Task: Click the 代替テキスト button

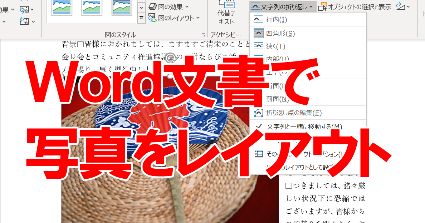Action: 226,13
